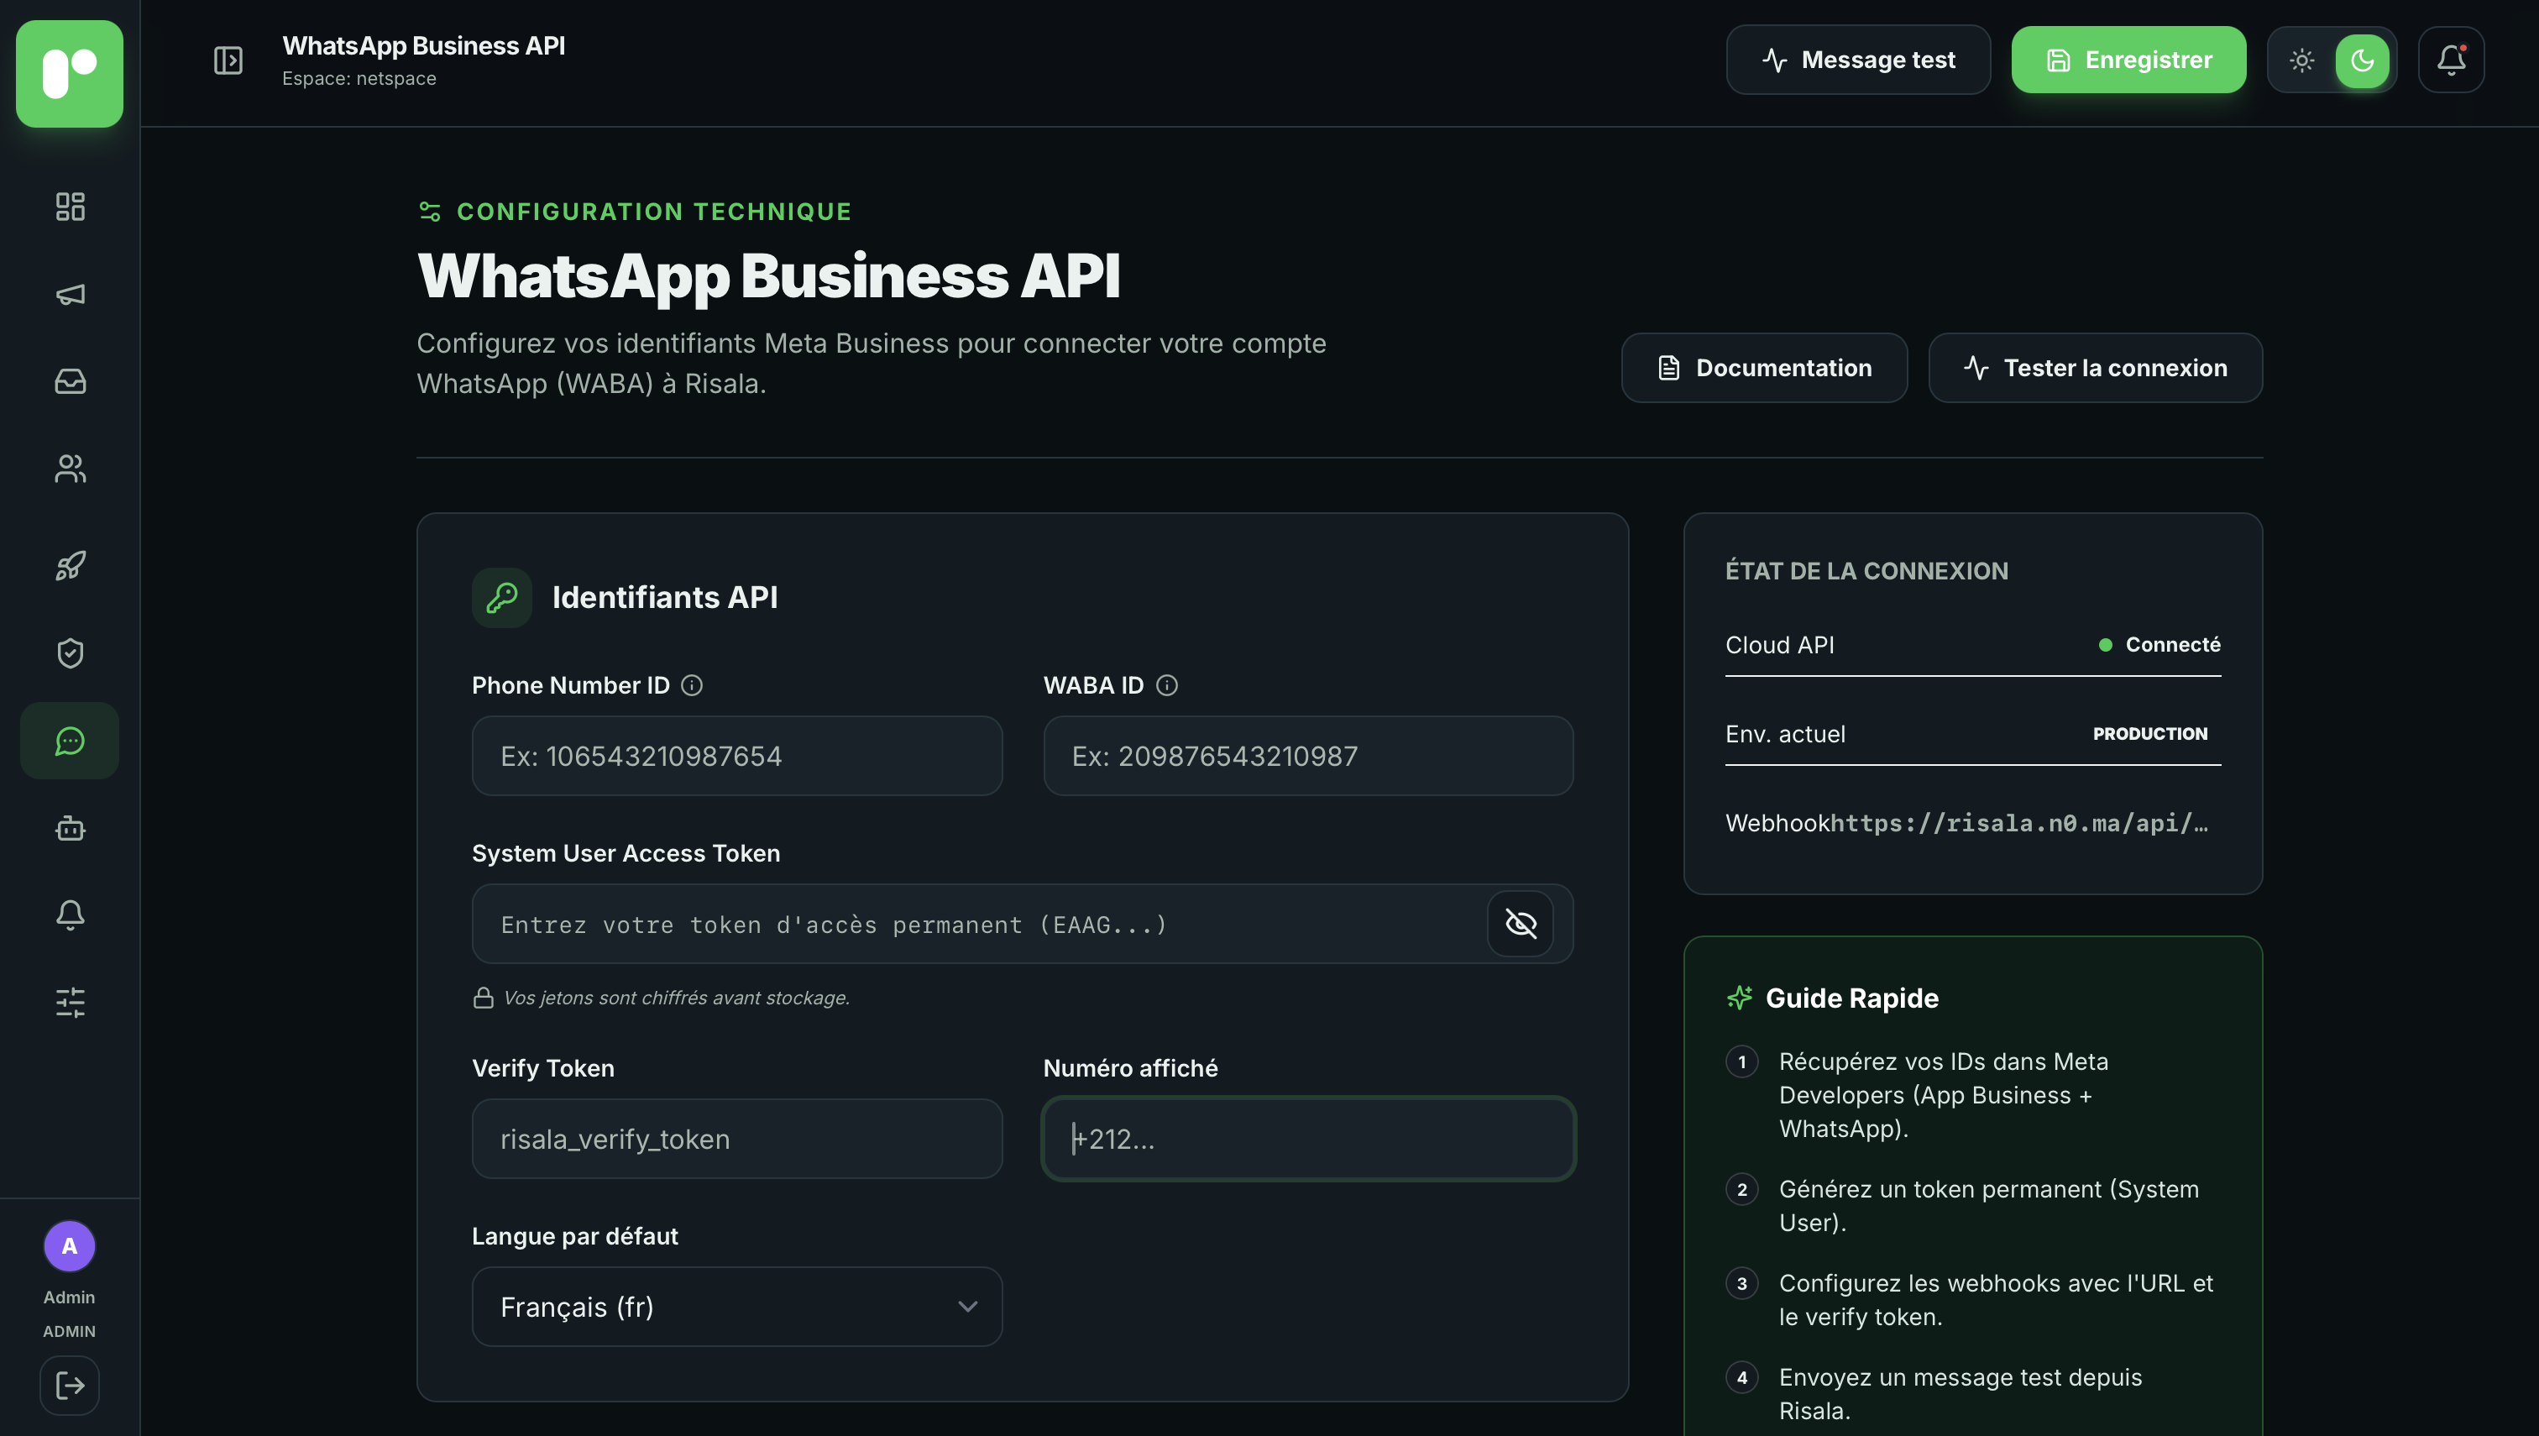Switch to dark theme moon icon
This screenshot has width=2539, height=1436.
click(2363, 60)
